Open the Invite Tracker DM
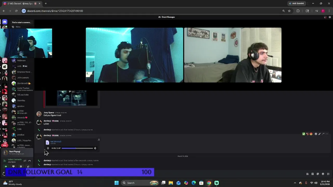 pos(22,89)
